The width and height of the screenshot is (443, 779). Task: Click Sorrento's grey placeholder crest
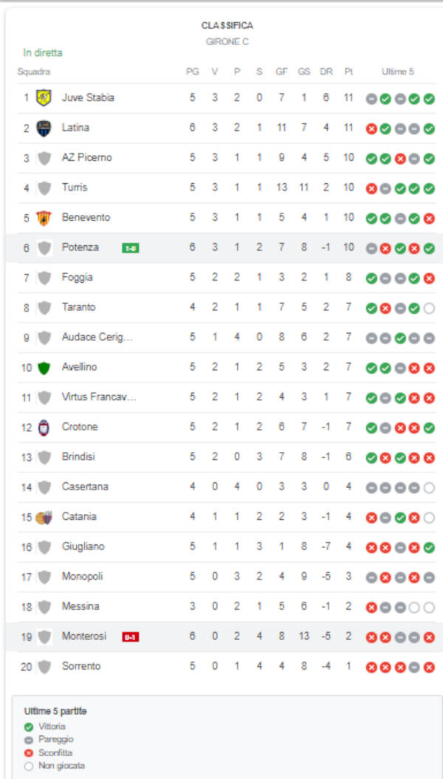click(44, 667)
